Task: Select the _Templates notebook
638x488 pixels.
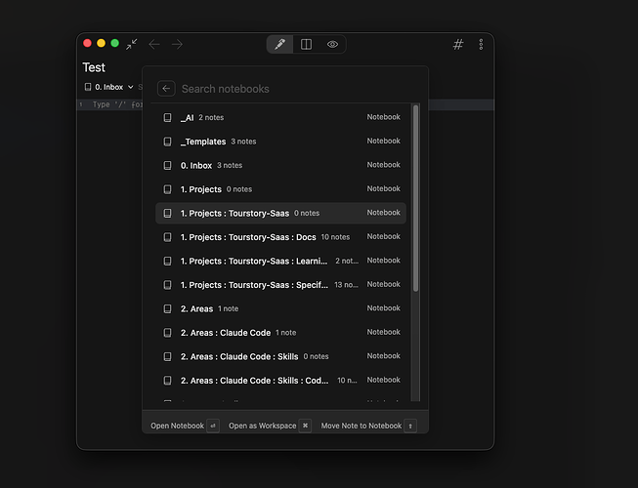Action: [x=203, y=142]
